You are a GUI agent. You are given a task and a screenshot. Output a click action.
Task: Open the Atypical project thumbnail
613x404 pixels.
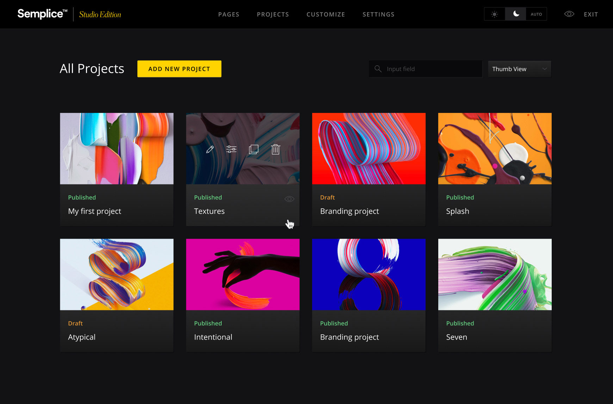[117, 274]
